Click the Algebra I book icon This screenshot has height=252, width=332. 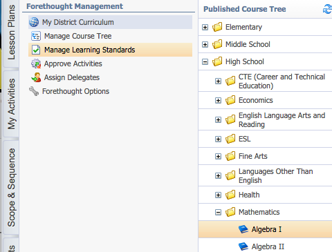click(x=243, y=229)
